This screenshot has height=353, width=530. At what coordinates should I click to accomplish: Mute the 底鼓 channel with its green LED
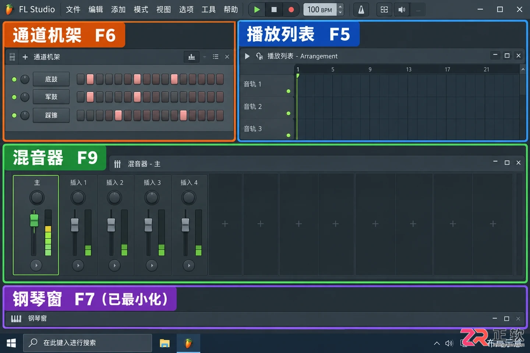coord(14,79)
